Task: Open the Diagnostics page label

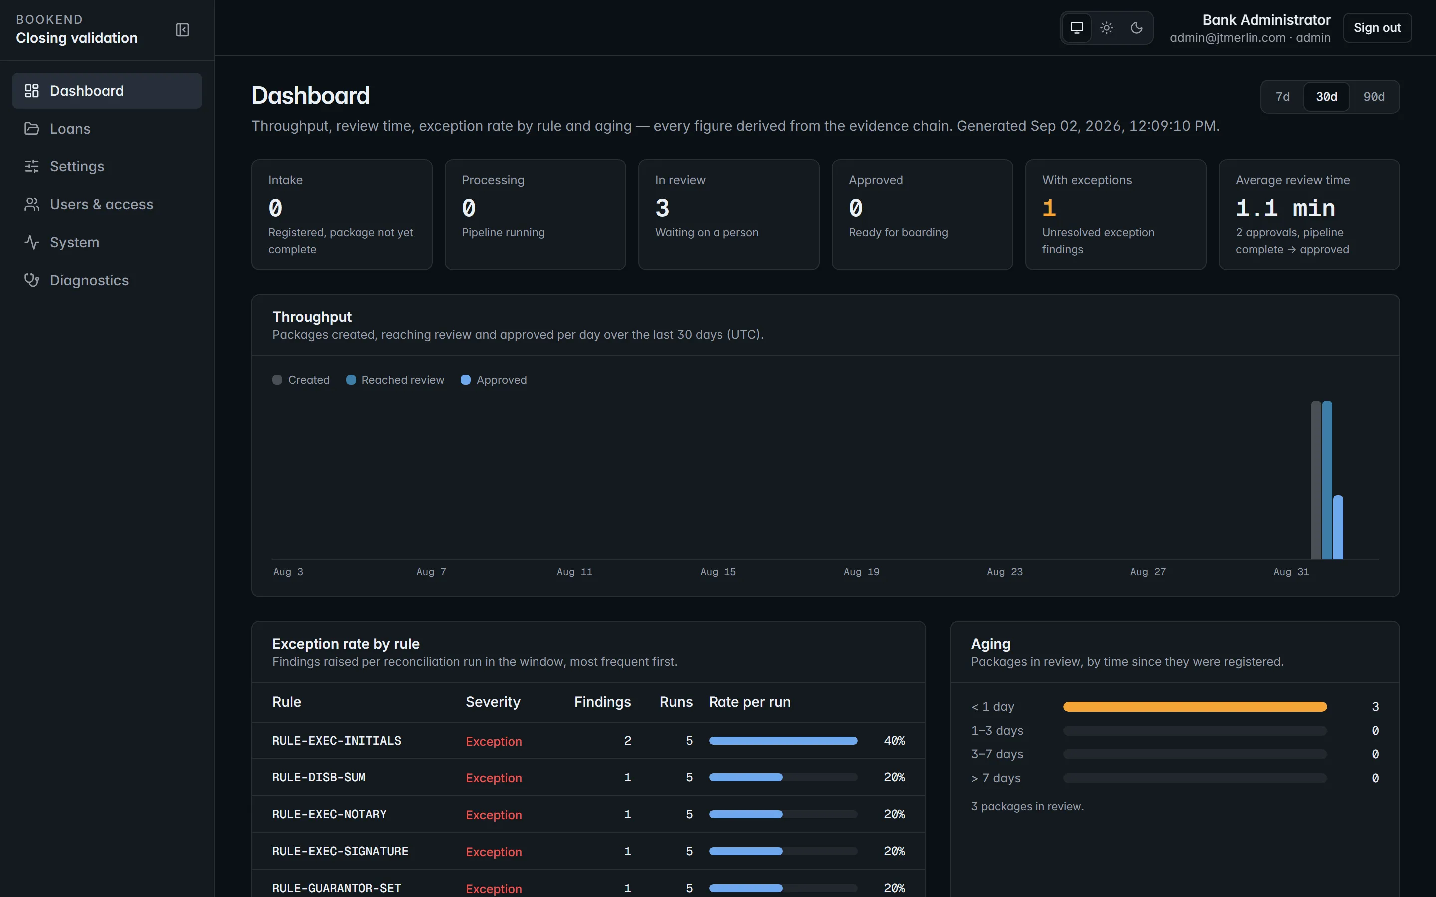Action: tap(89, 280)
